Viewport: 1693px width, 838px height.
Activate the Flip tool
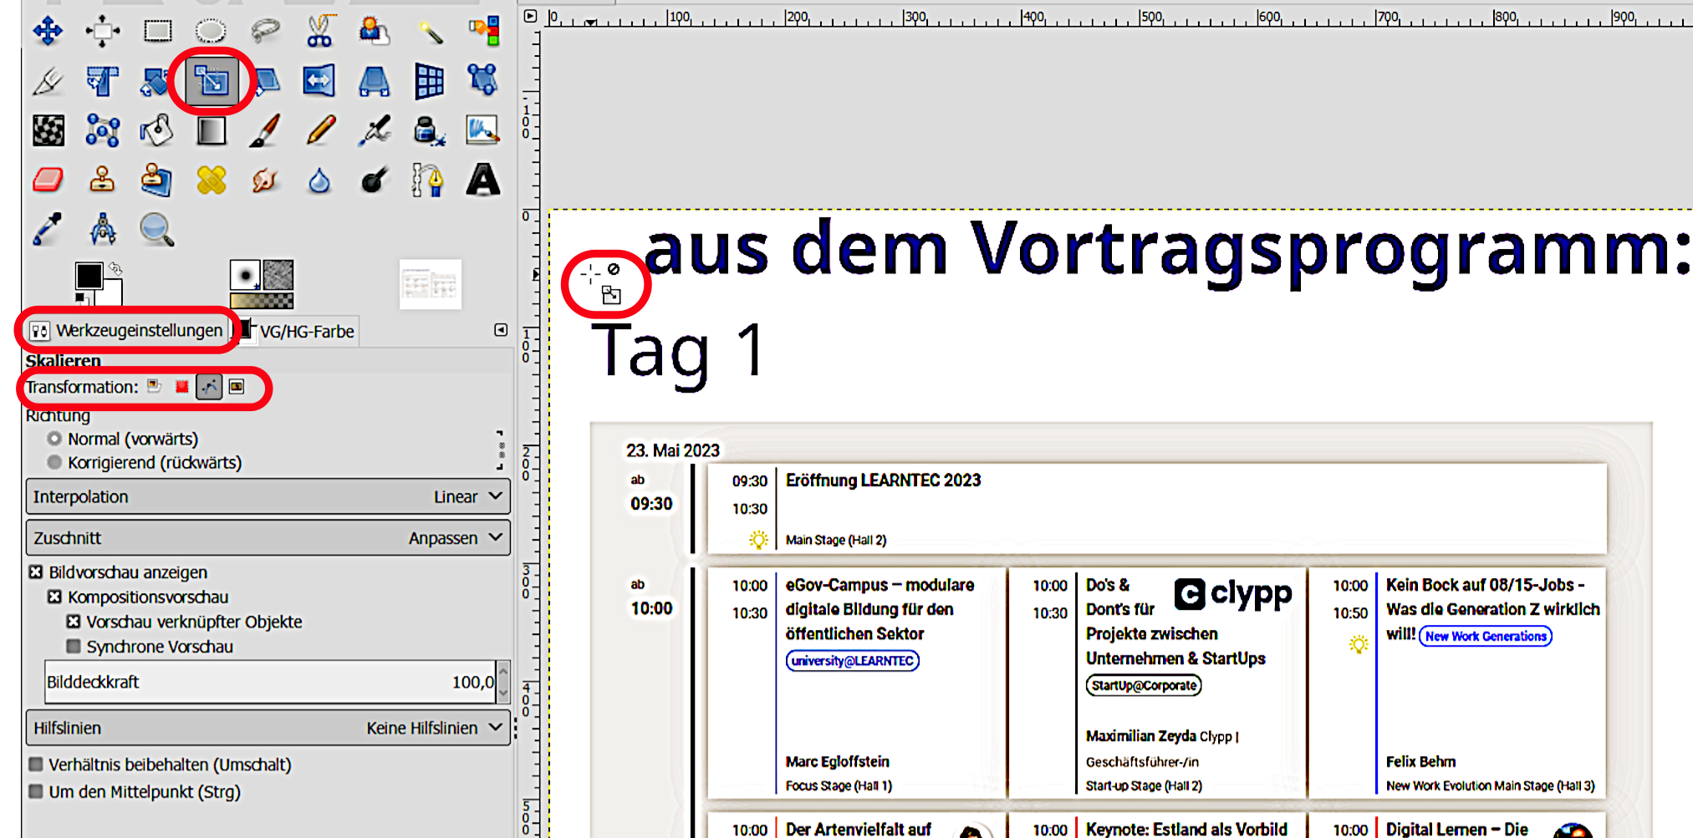click(319, 81)
